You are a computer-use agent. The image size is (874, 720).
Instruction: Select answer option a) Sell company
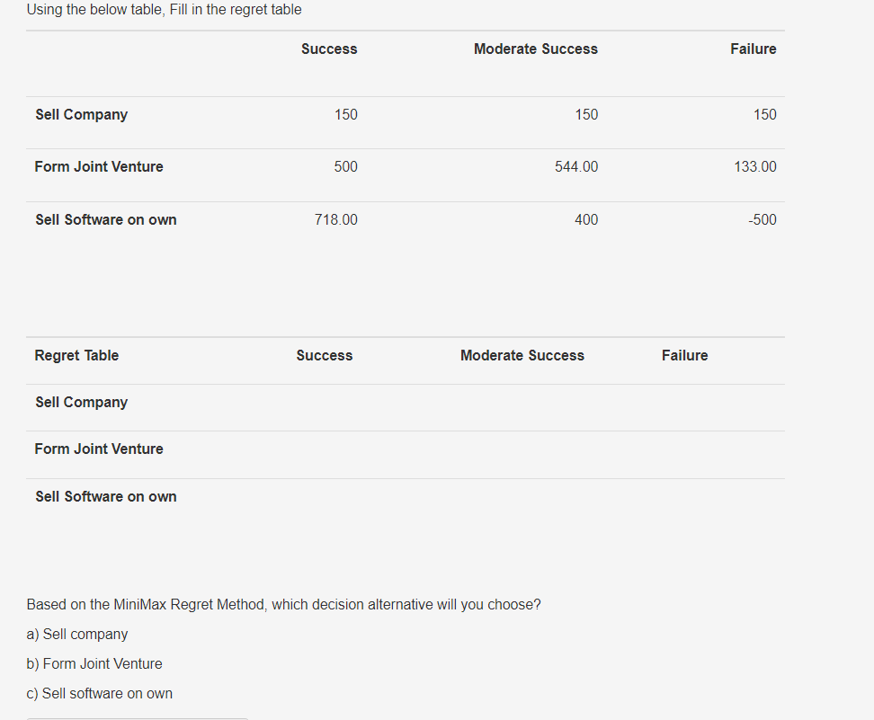click(x=77, y=635)
